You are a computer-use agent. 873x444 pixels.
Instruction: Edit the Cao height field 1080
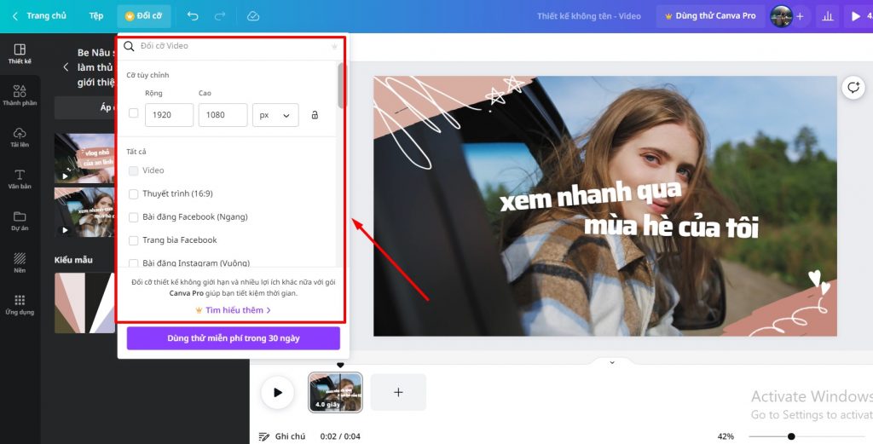(x=223, y=115)
